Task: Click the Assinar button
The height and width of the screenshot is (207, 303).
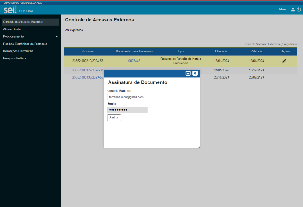Action: tap(114, 117)
